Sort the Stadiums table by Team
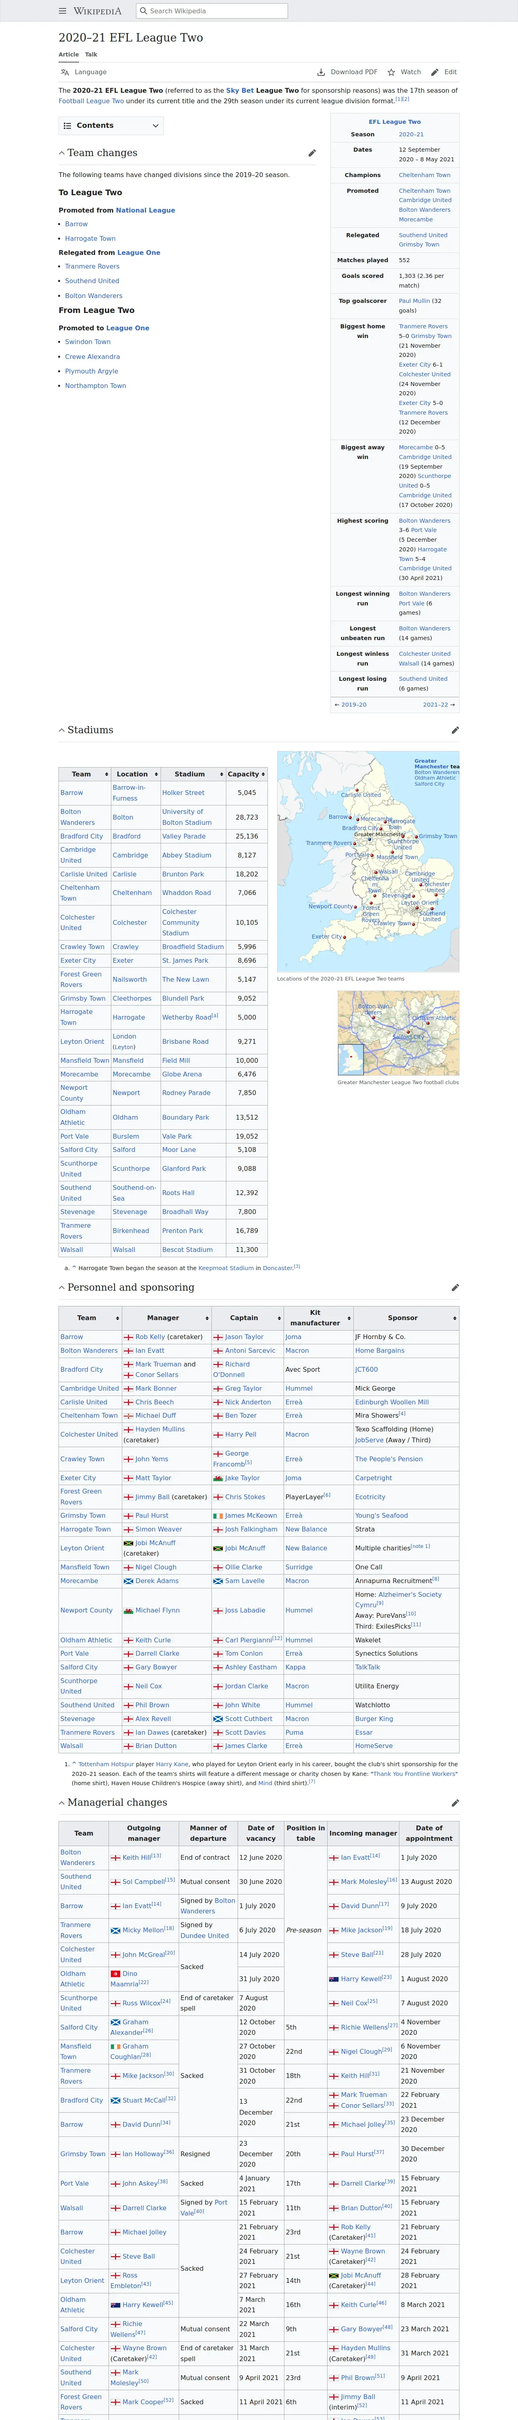The width and height of the screenshot is (518, 2420). click(85, 774)
